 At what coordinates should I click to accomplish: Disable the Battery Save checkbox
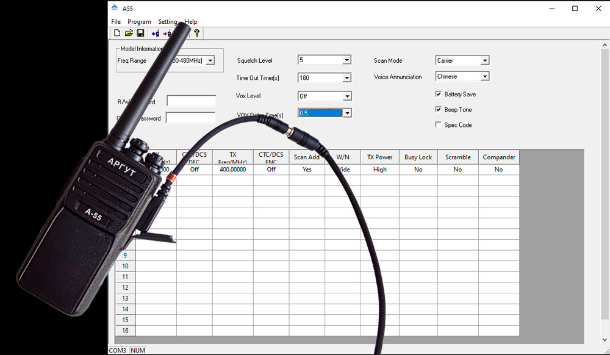(438, 95)
